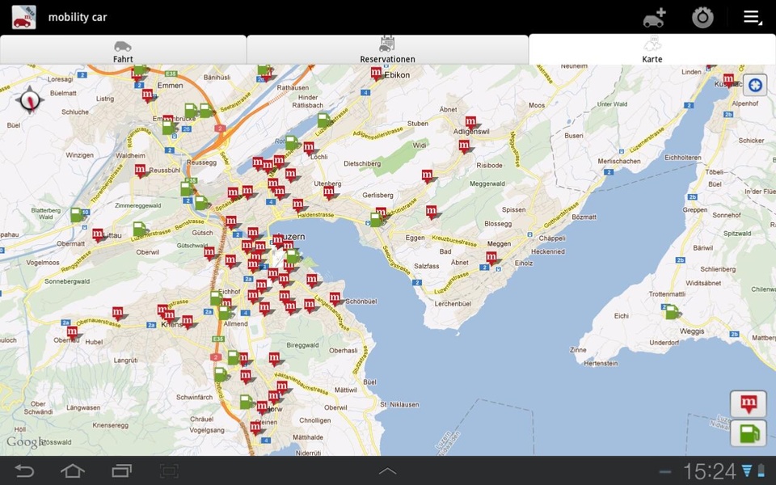Viewport: 776px width, 485px height.
Task: Switch to the Fahrt tab
Action: point(123,50)
